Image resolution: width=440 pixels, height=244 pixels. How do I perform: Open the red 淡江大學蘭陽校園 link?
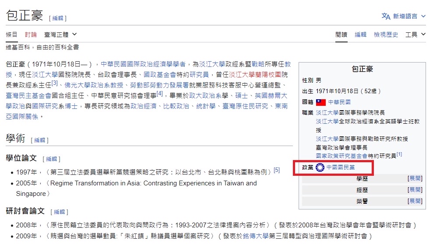[x=255, y=75]
